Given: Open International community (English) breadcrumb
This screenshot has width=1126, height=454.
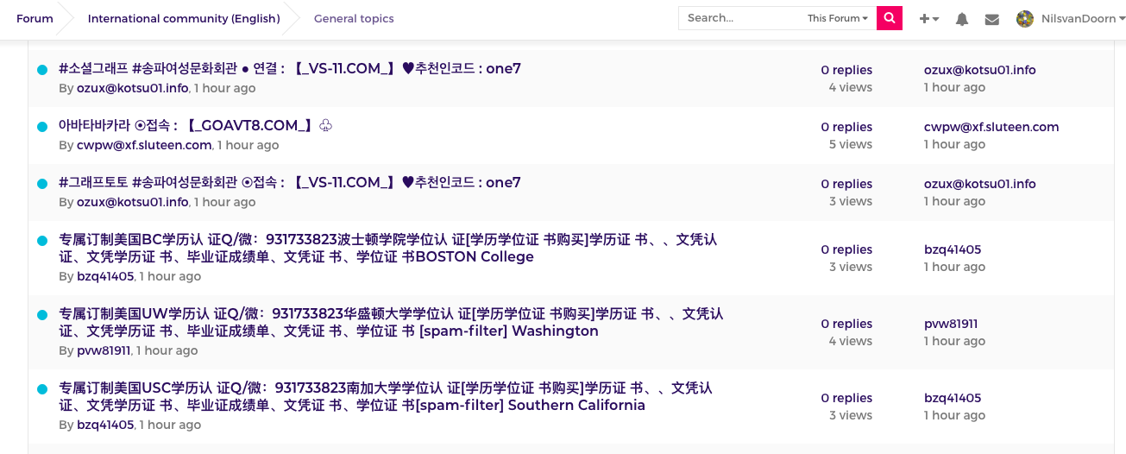Looking at the screenshot, I should pyautogui.click(x=184, y=18).
